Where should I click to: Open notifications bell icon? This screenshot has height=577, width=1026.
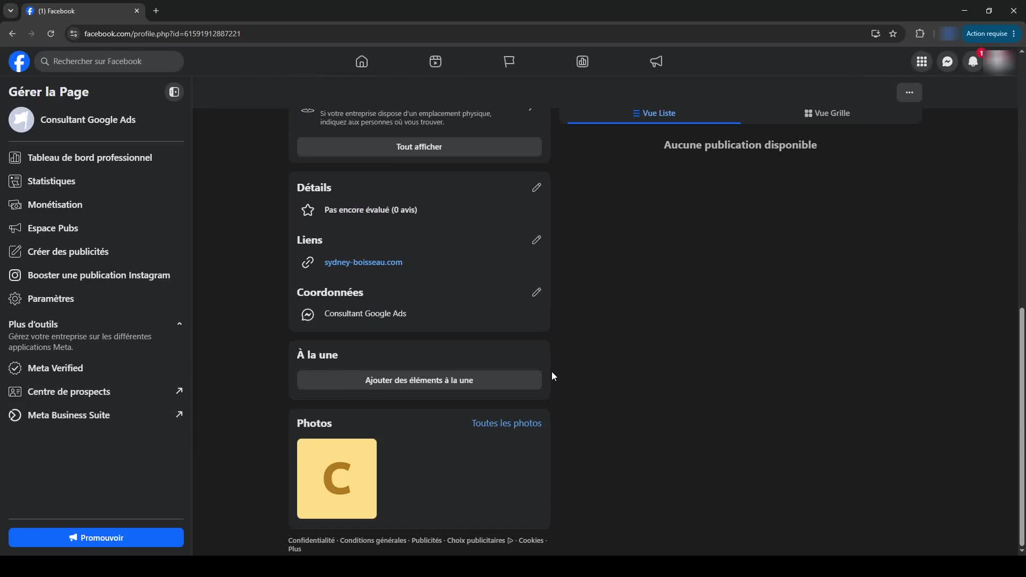[x=973, y=61]
